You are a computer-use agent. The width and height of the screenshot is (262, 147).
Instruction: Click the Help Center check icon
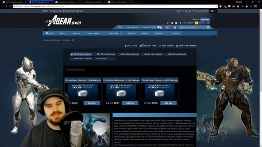(x=160, y=46)
